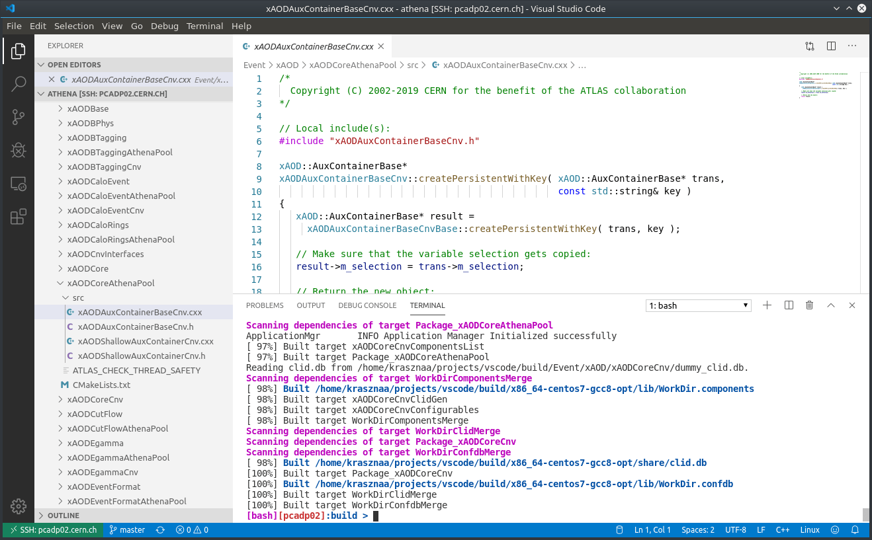Click the src breadcrumb segment

pyautogui.click(x=413, y=65)
